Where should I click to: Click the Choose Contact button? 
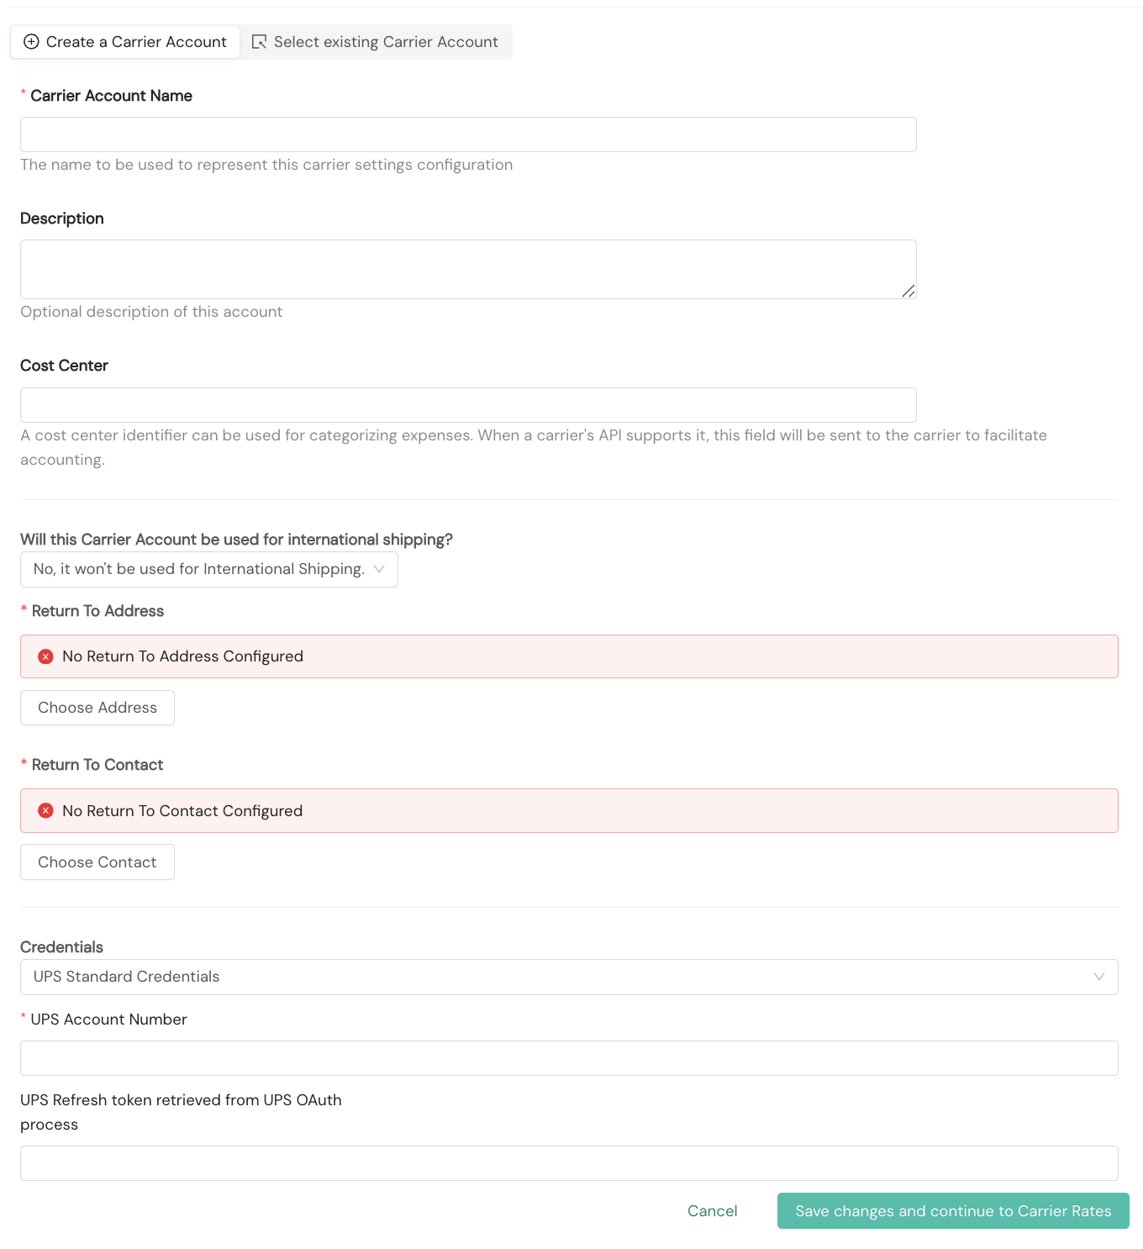[x=97, y=862]
